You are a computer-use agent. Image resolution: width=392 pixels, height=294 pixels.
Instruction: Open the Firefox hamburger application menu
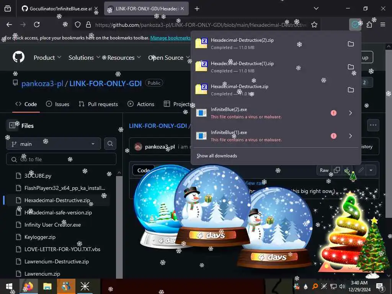pyautogui.click(x=383, y=24)
